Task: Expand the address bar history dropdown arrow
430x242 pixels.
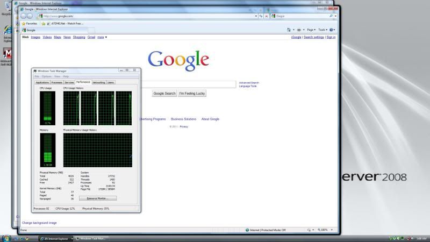Action: click(256, 16)
